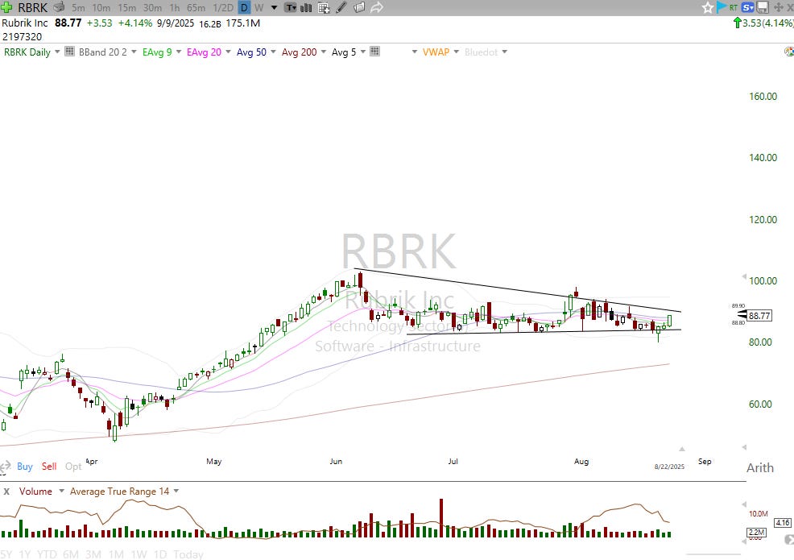Image resolution: width=794 pixels, height=560 pixels.
Task: Switch to the 5m timeframe
Action: point(78,8)
